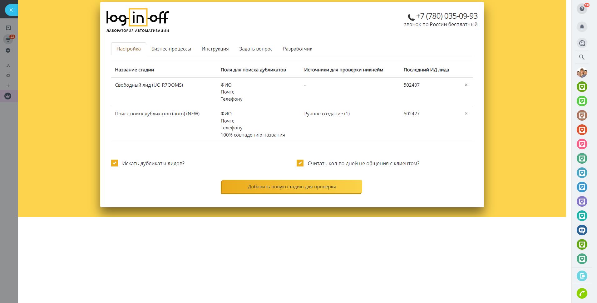Screen dimensions: 597x303
Task: Open the pink task chat icon
Action: pyautogui.click(x=582, y=144)
